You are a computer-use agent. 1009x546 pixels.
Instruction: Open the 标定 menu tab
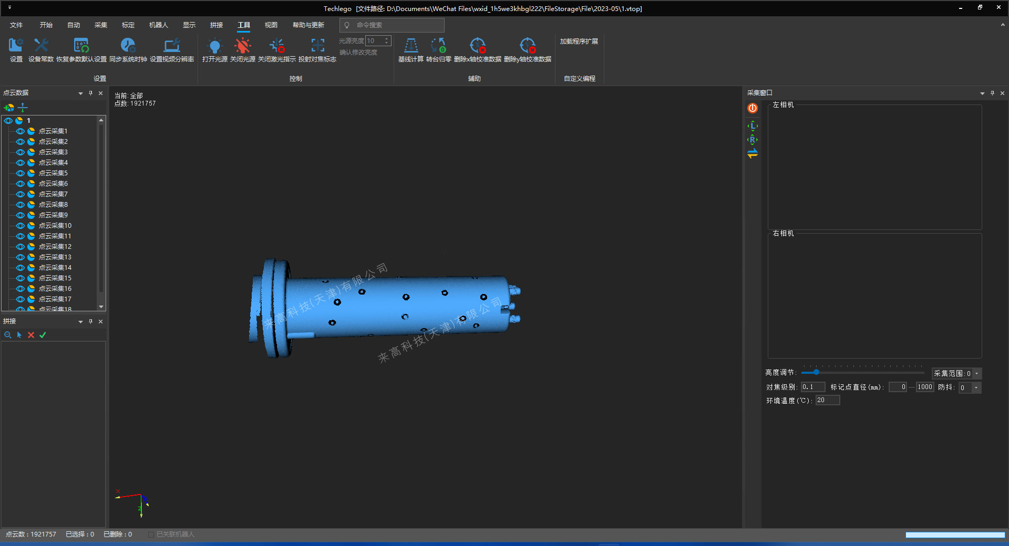coord(128,25)
